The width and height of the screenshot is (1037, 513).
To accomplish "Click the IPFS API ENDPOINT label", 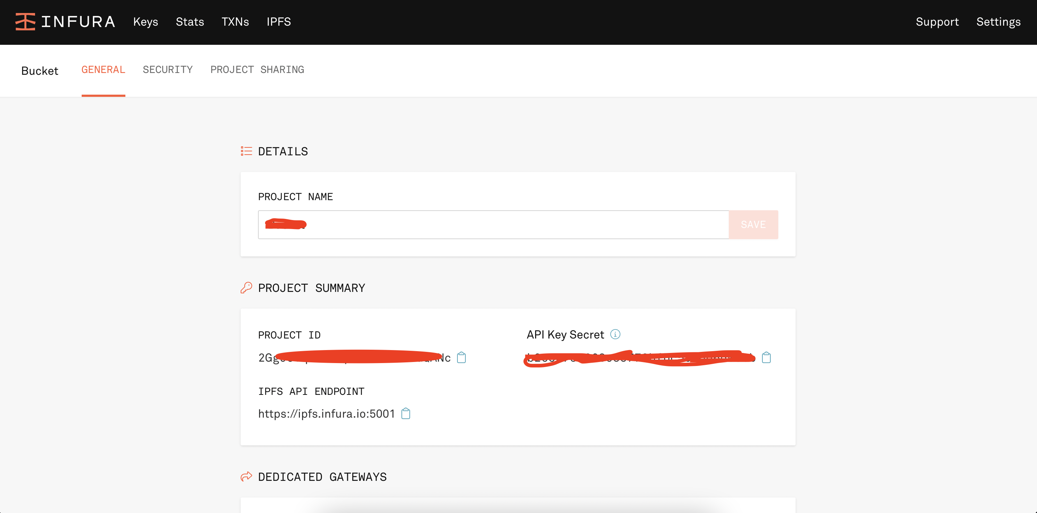I will [x=311, y=392].
